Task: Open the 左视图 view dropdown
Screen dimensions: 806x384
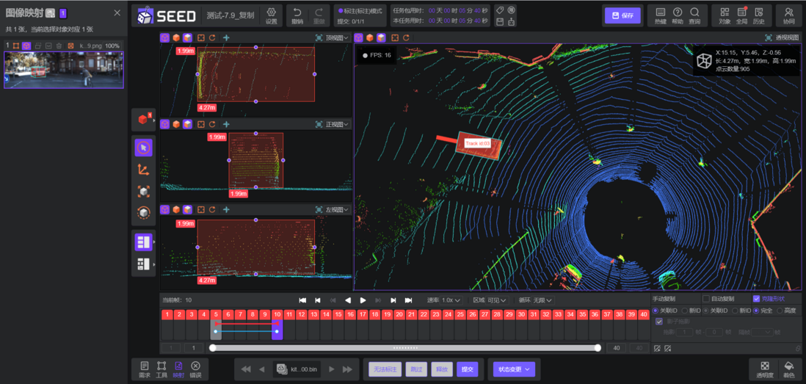Action: coord(337,210)
